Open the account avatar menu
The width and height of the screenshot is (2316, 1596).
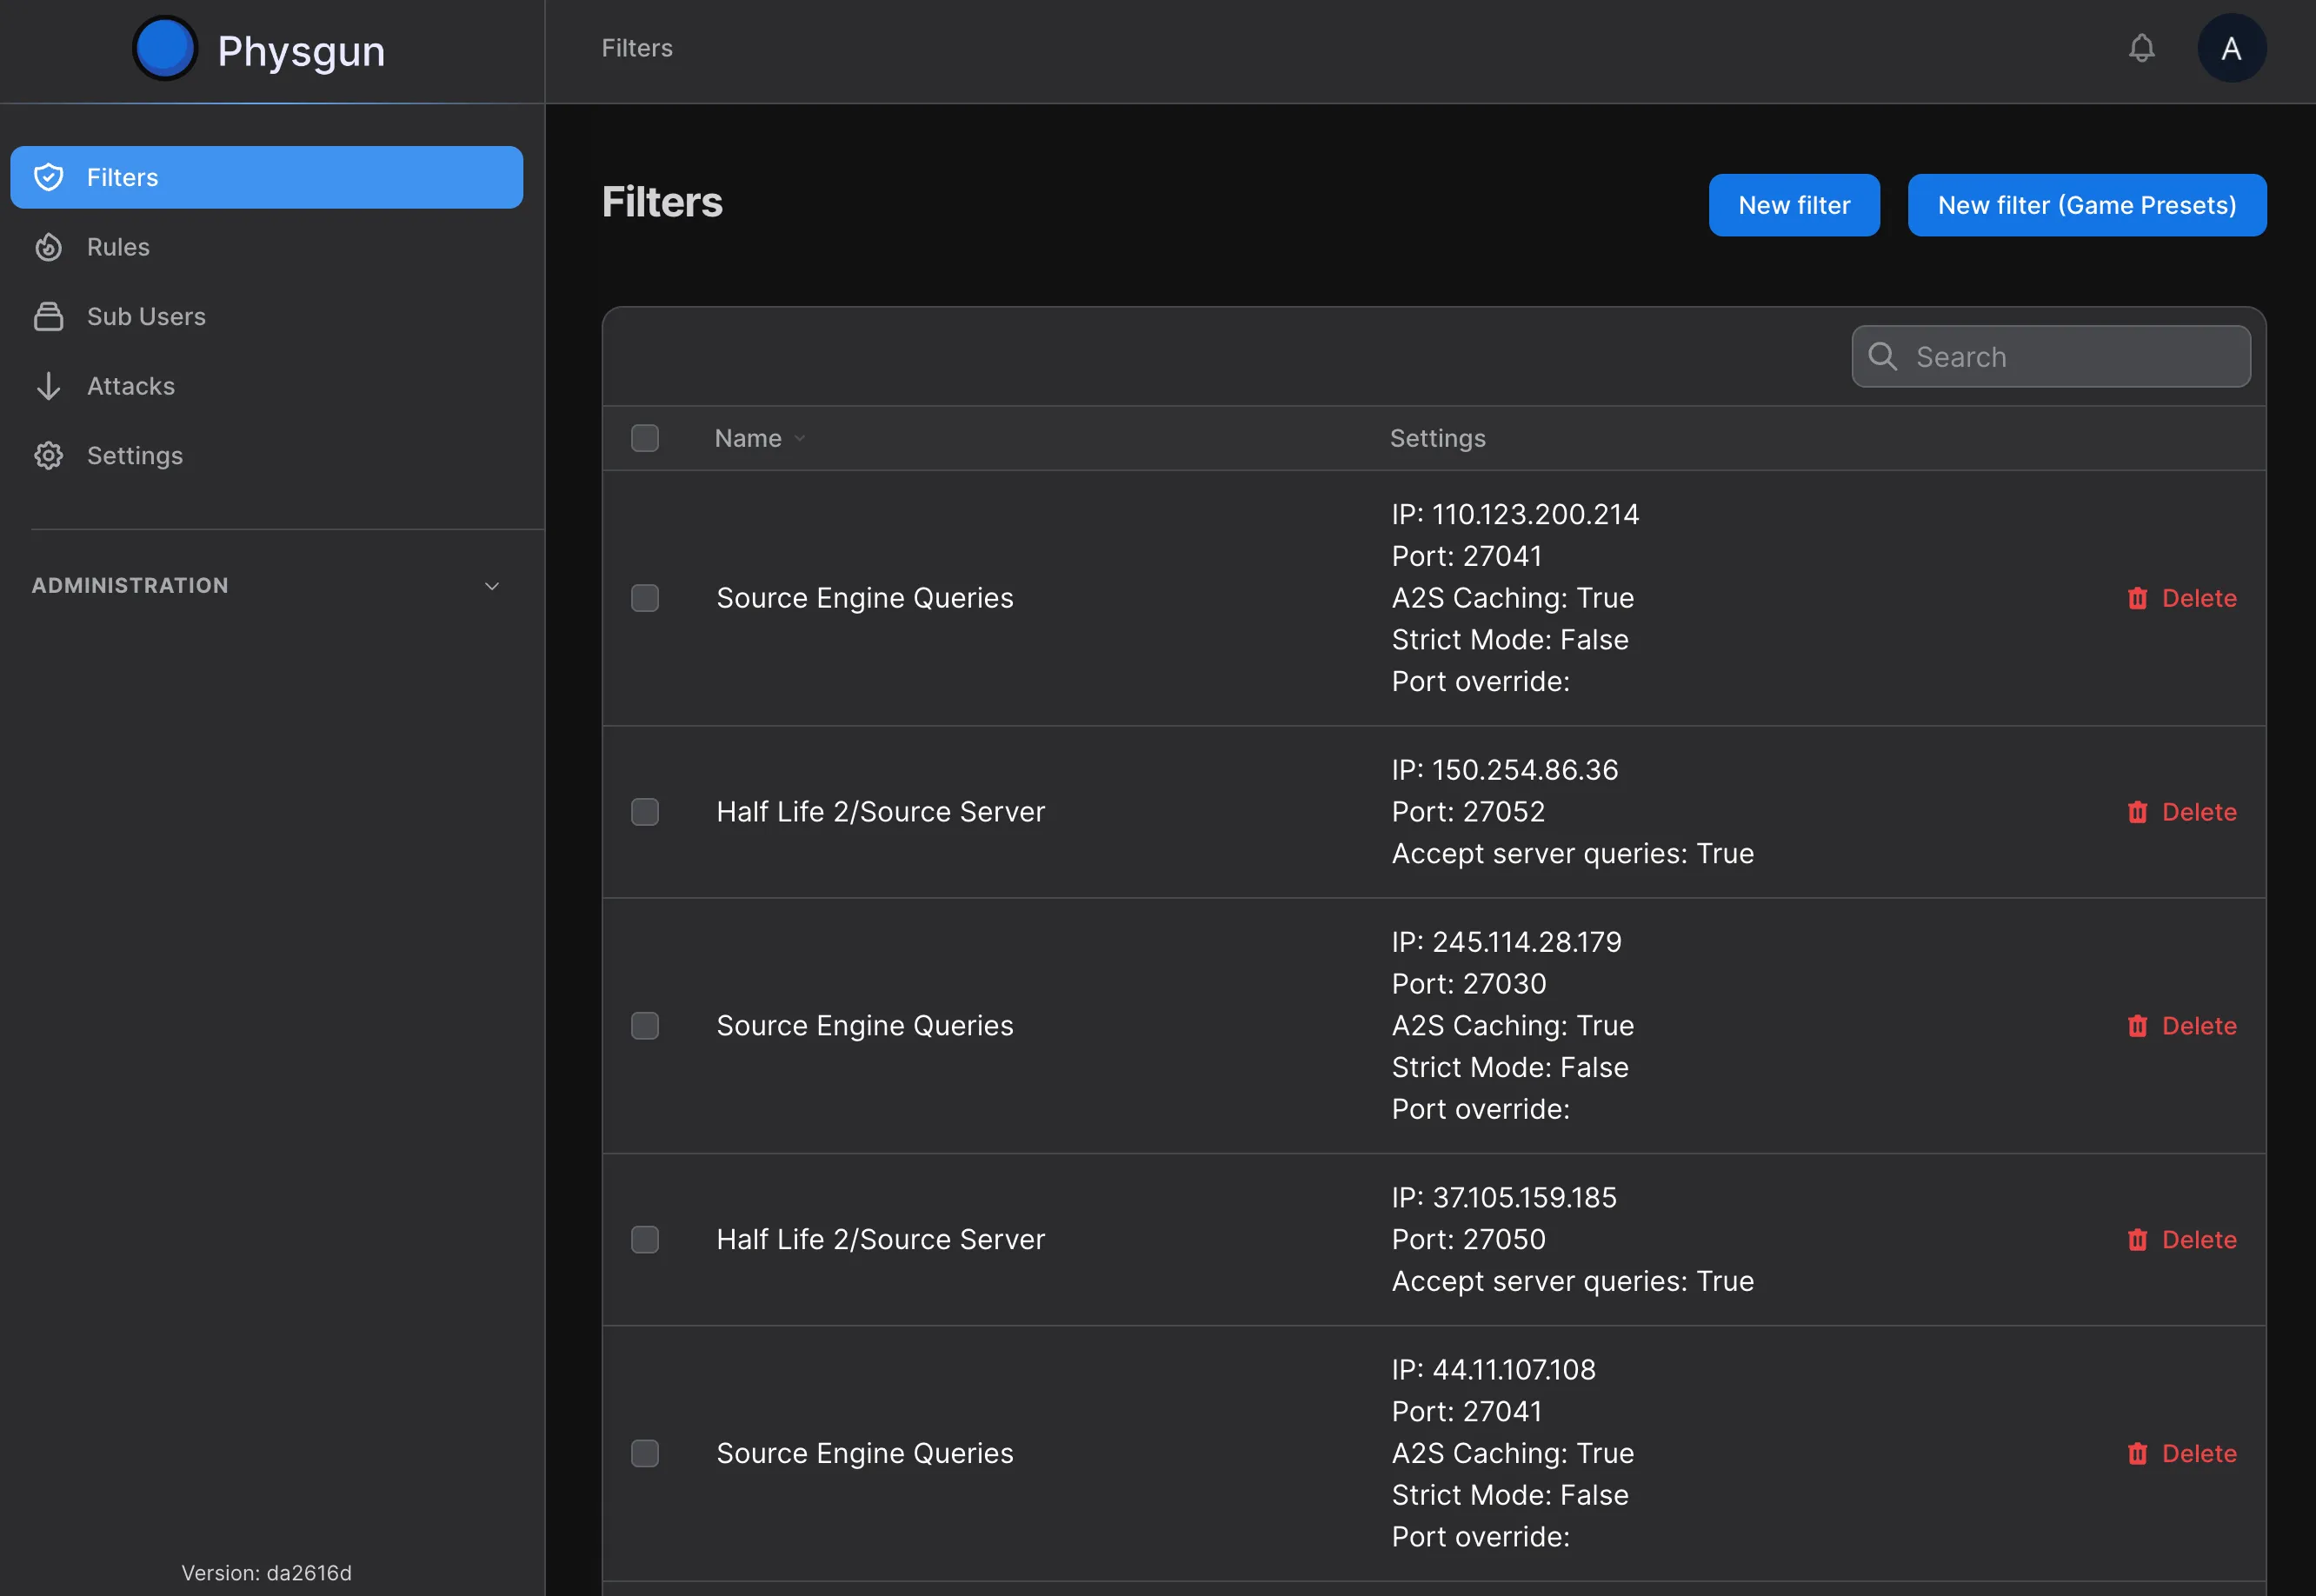(2233, 47)
